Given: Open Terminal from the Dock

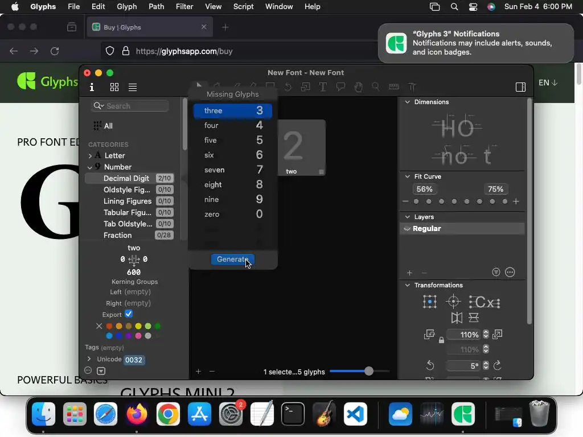Looking at the screenshot, I should (x=293, y=414).
